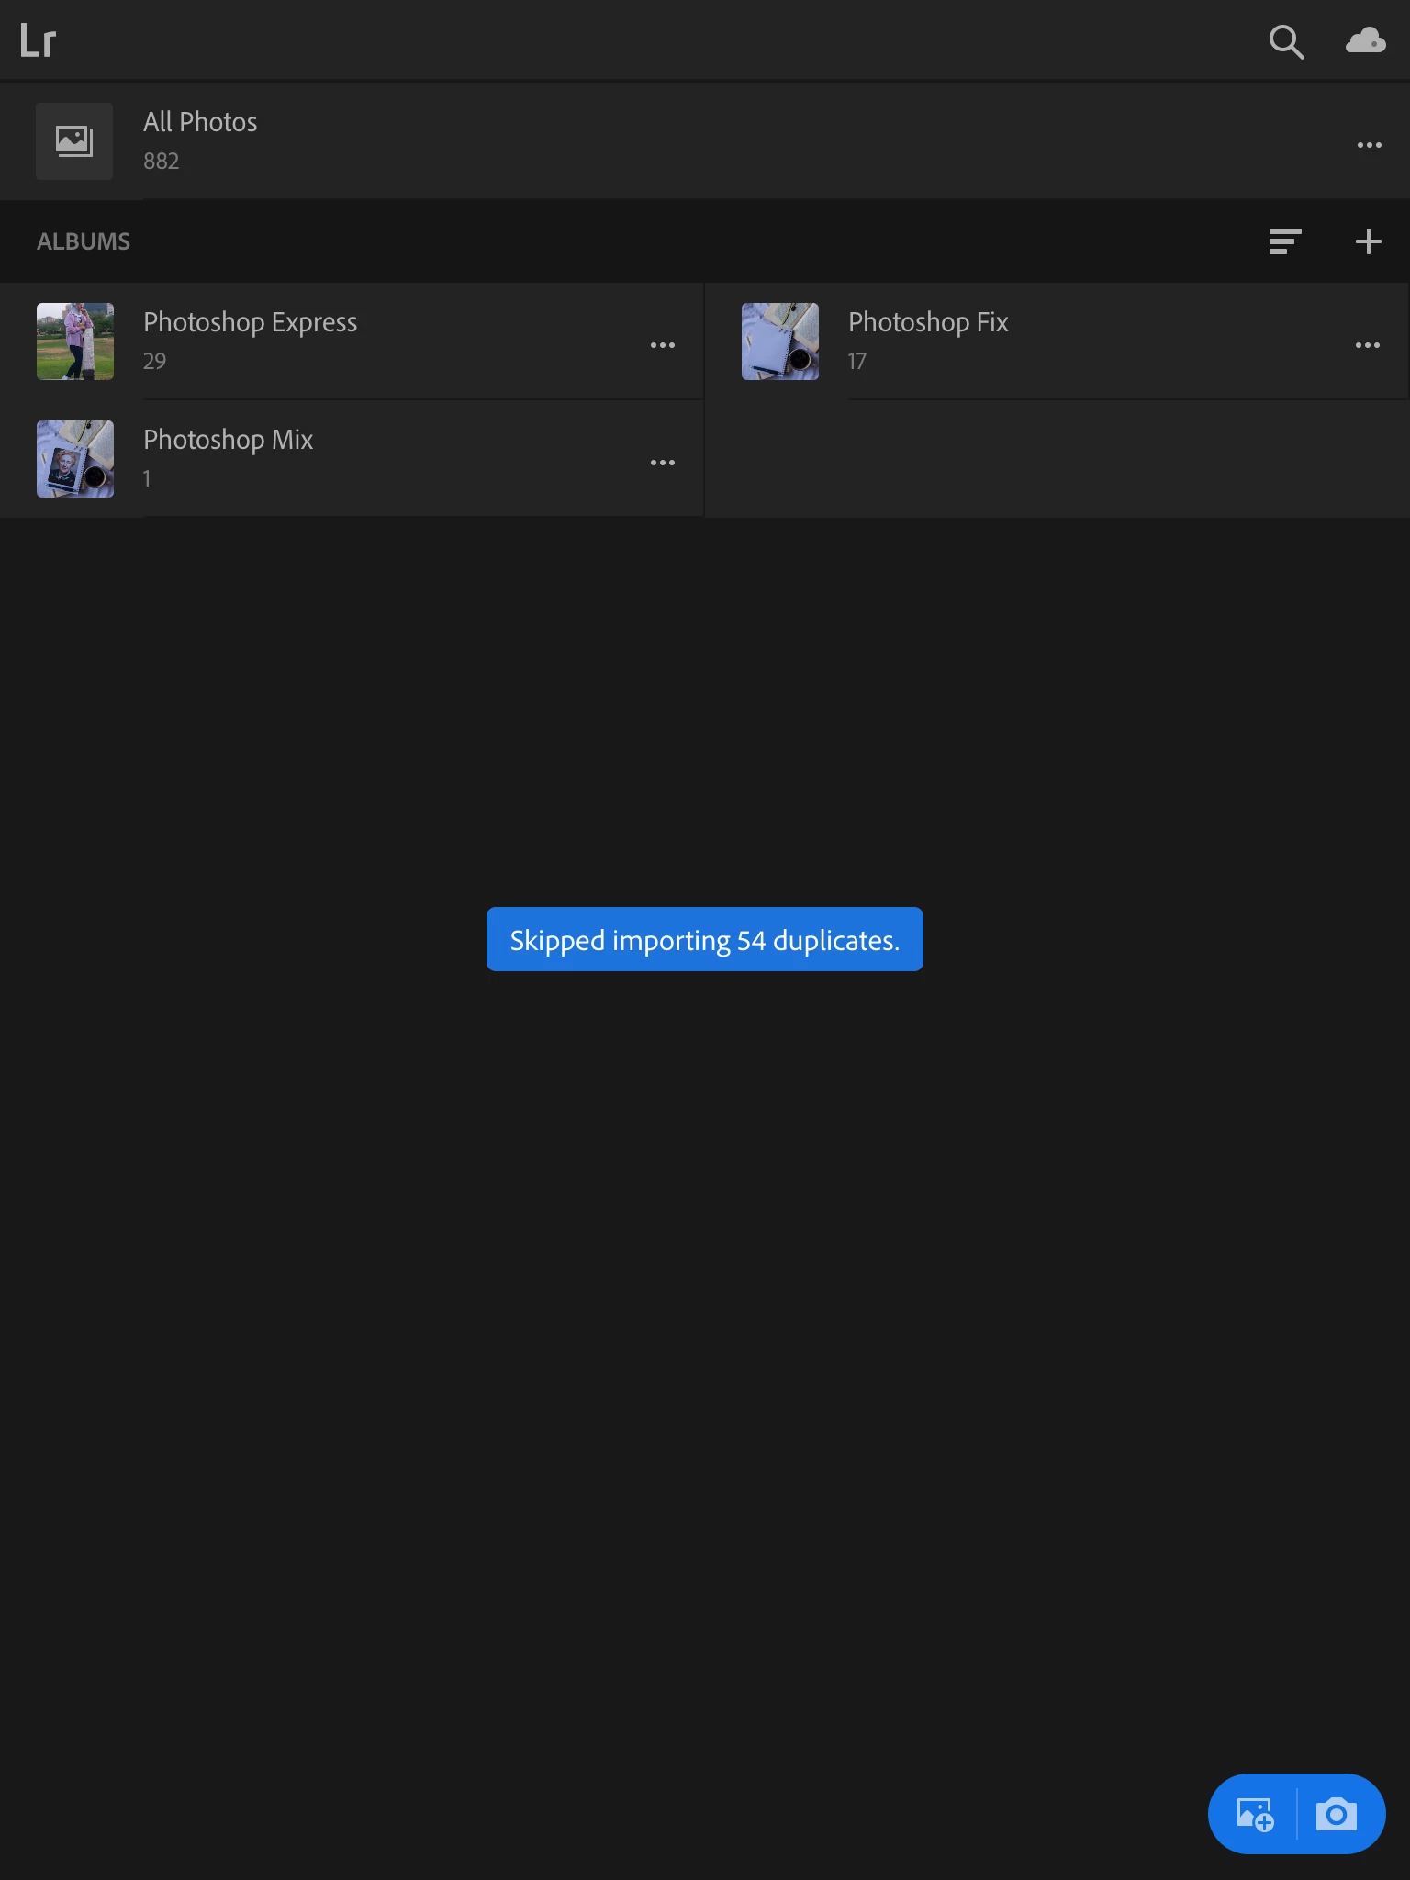Open cloud sync status icon
Image resolution: width=1410 pixels, height=1880 pixels.
point(1366,40)
